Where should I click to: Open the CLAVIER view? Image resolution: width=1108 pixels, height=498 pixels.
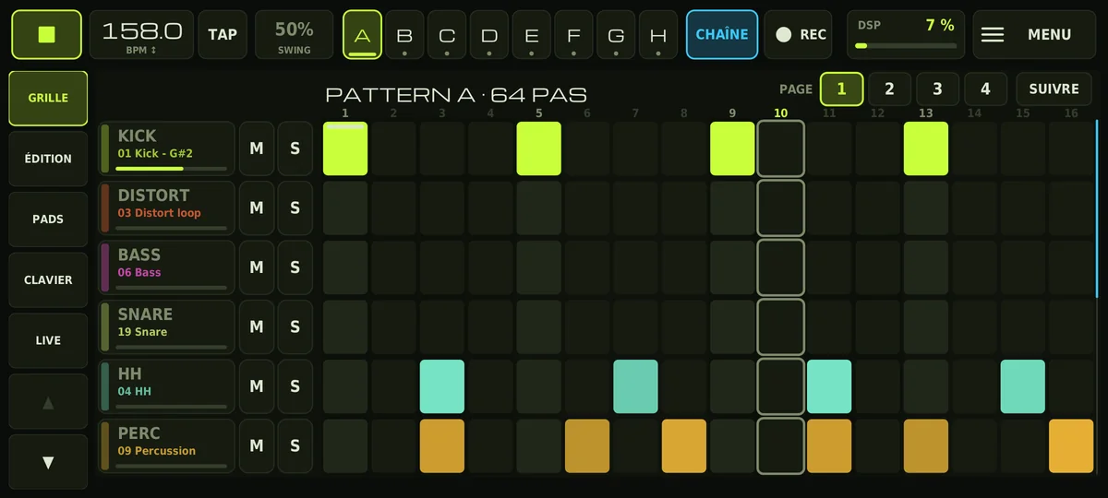click(48, 279)
